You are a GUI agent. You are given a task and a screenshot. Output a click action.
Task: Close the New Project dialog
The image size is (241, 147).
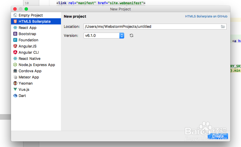(x=15, y=9)
